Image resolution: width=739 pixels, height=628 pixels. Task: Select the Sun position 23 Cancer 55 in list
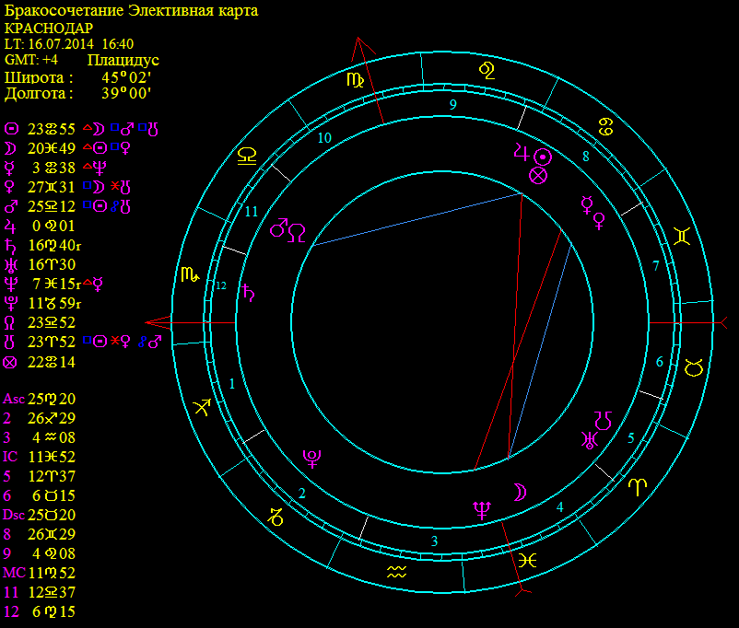(x=52, y=129)
